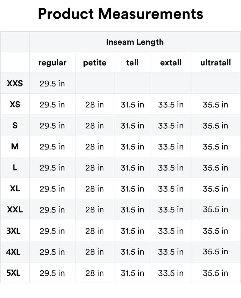Click the S size row label

pyautogui.click(x=15, y=125)
